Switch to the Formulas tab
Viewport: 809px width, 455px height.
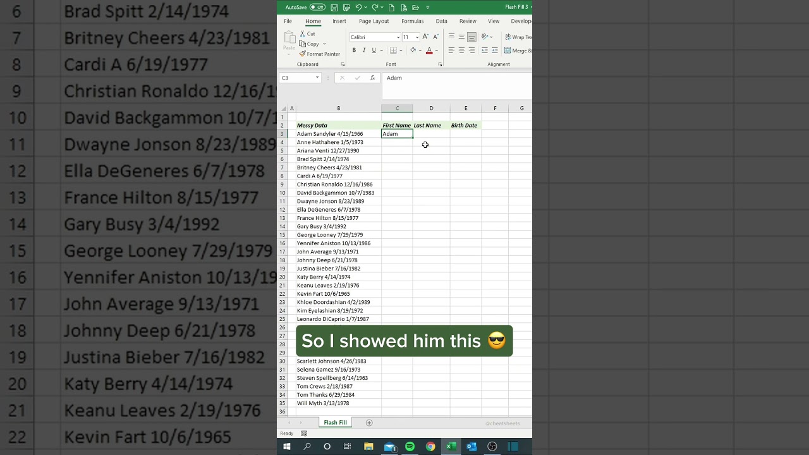[x=413, y=21]
